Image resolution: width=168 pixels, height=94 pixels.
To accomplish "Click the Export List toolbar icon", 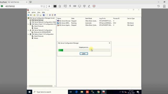I will click(x=40, y=15).
